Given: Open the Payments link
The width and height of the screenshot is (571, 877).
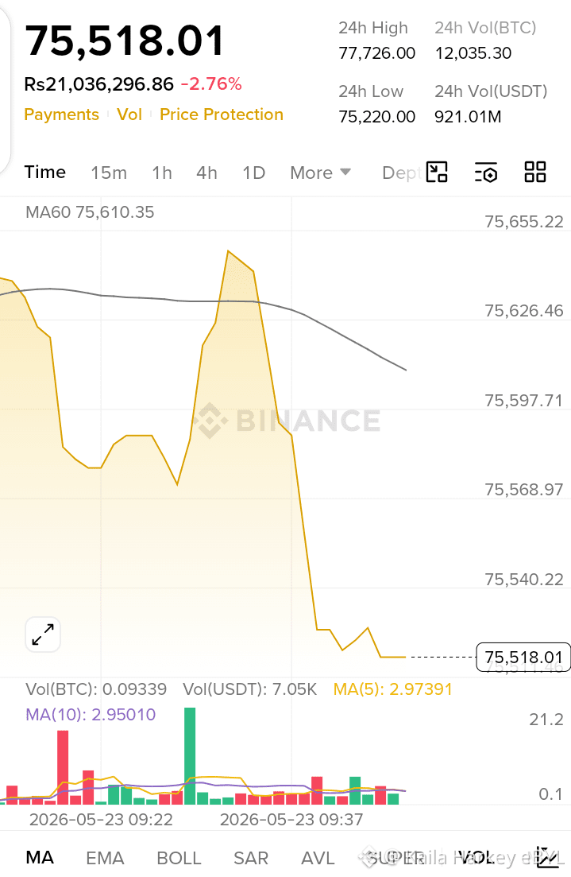Looking at the screenshot, I should tap(61, 114).
